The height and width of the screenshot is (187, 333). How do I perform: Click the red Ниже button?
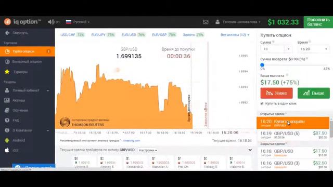(x=276, y=93)
